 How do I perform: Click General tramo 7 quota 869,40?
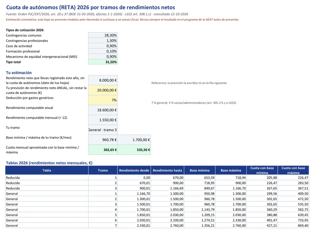pos(293,225)
